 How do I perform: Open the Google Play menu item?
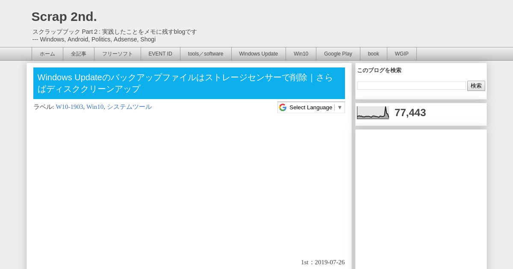338,54
